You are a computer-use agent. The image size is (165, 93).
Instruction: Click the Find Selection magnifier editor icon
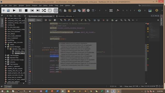click(61, 20)
